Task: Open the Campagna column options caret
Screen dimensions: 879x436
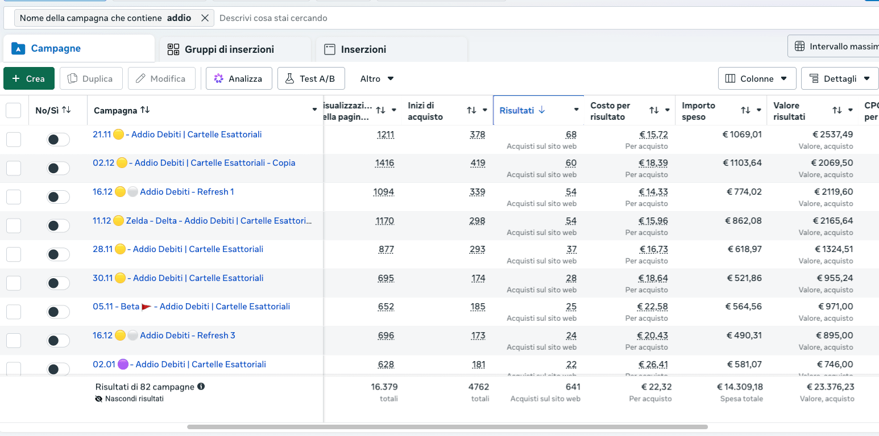Action: 315,110
